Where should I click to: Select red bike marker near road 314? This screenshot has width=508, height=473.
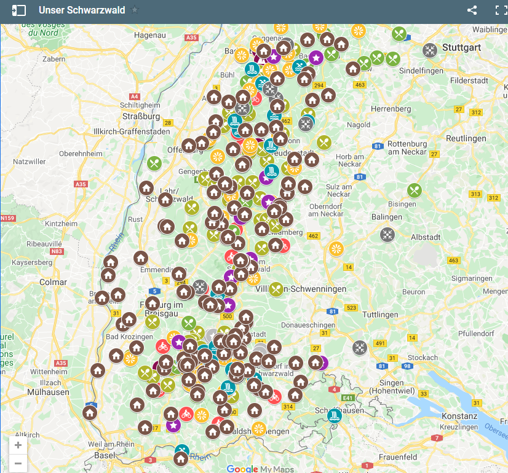[275, 397]
